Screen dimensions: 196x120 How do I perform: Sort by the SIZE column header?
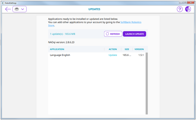[127, 49]
